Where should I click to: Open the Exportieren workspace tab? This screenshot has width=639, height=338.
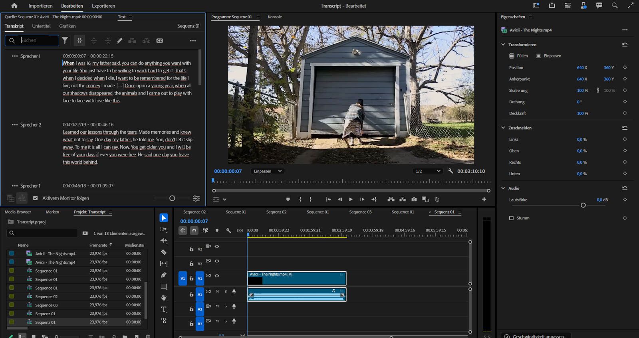pos(103,6)
